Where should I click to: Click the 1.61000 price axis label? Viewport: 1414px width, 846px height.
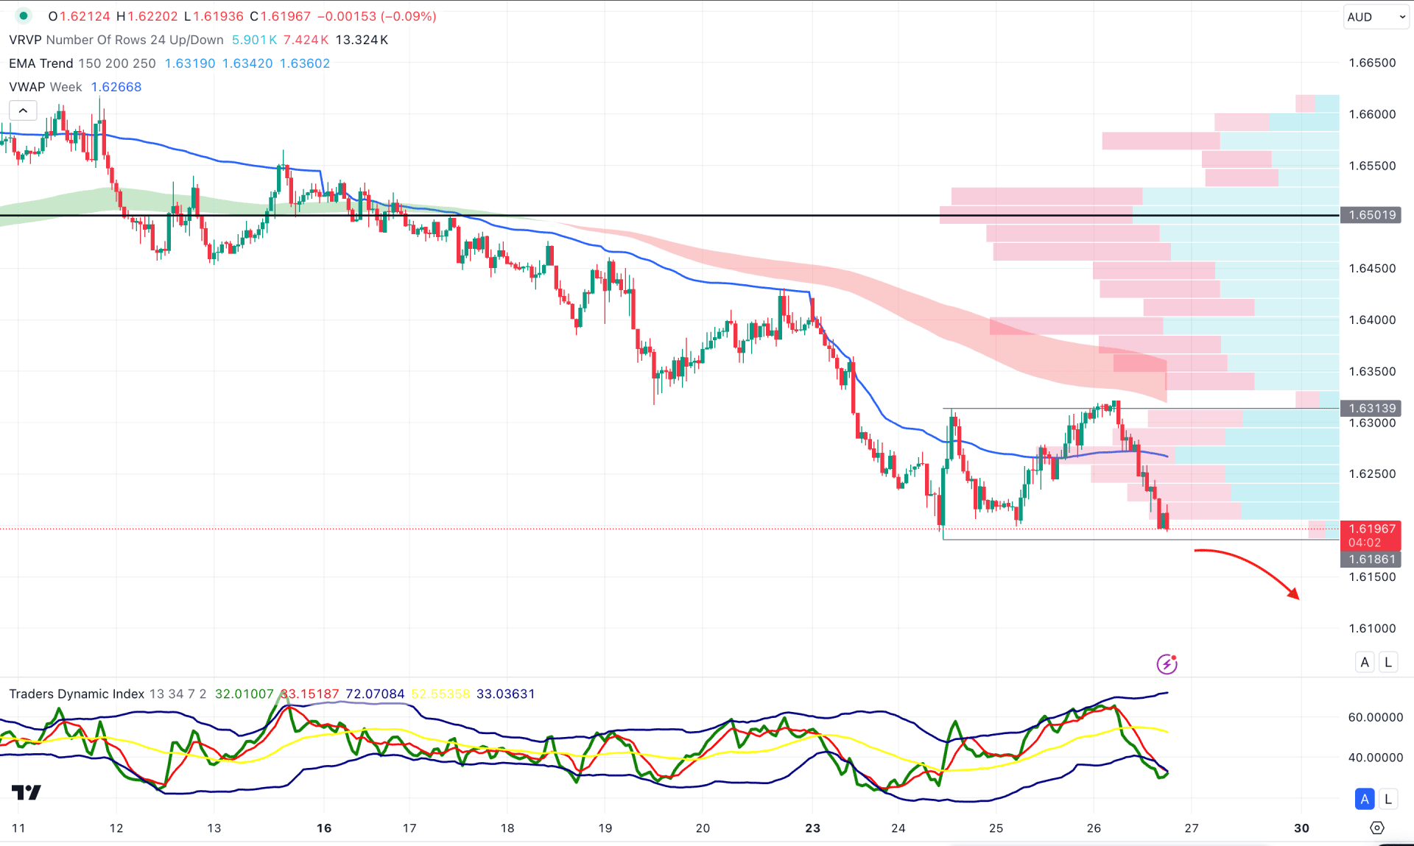1372,628
